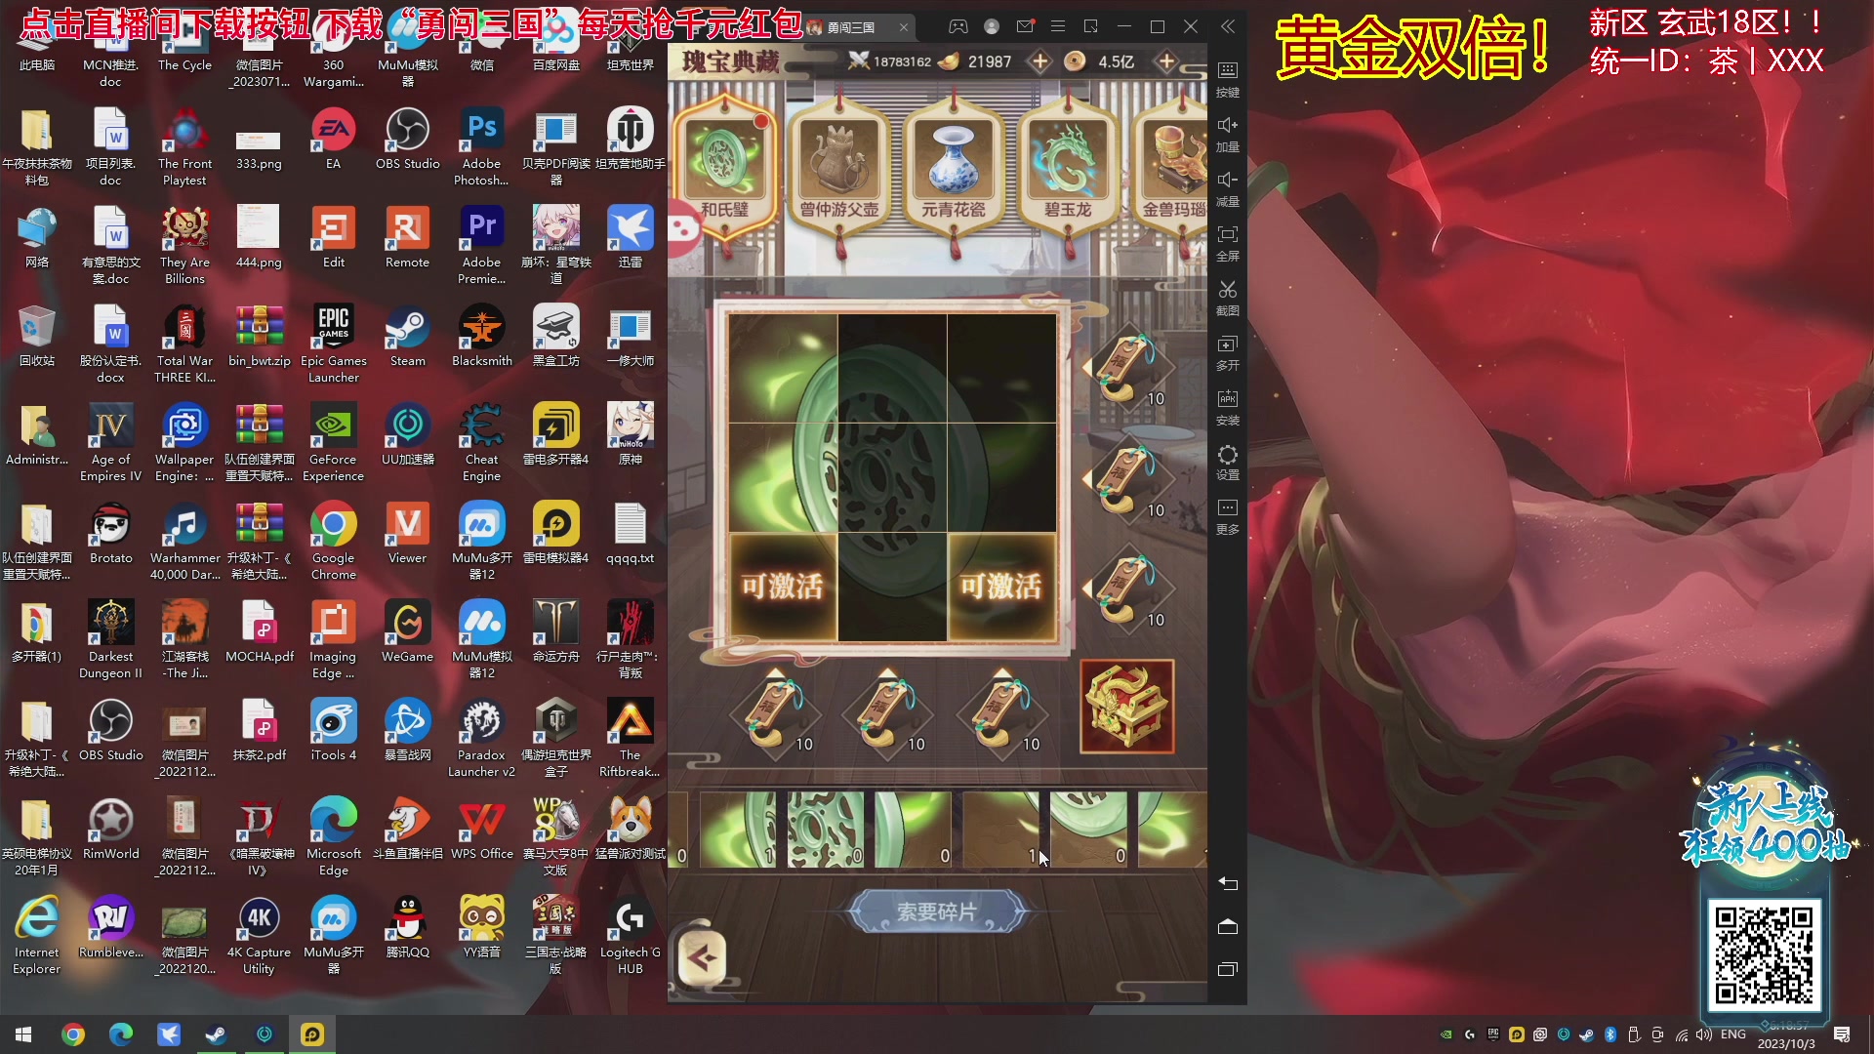Select the carved-pattern jade fragment in strip

(826, 830)
